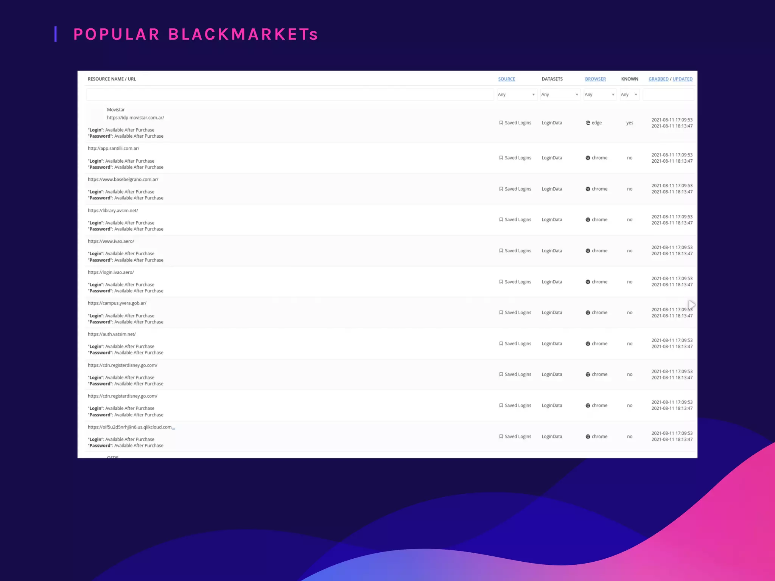775x581 pixels.
Task: Click Saved Logins bookmark icon for campus.yvera.gob.ar
Action: click(501, 312)
